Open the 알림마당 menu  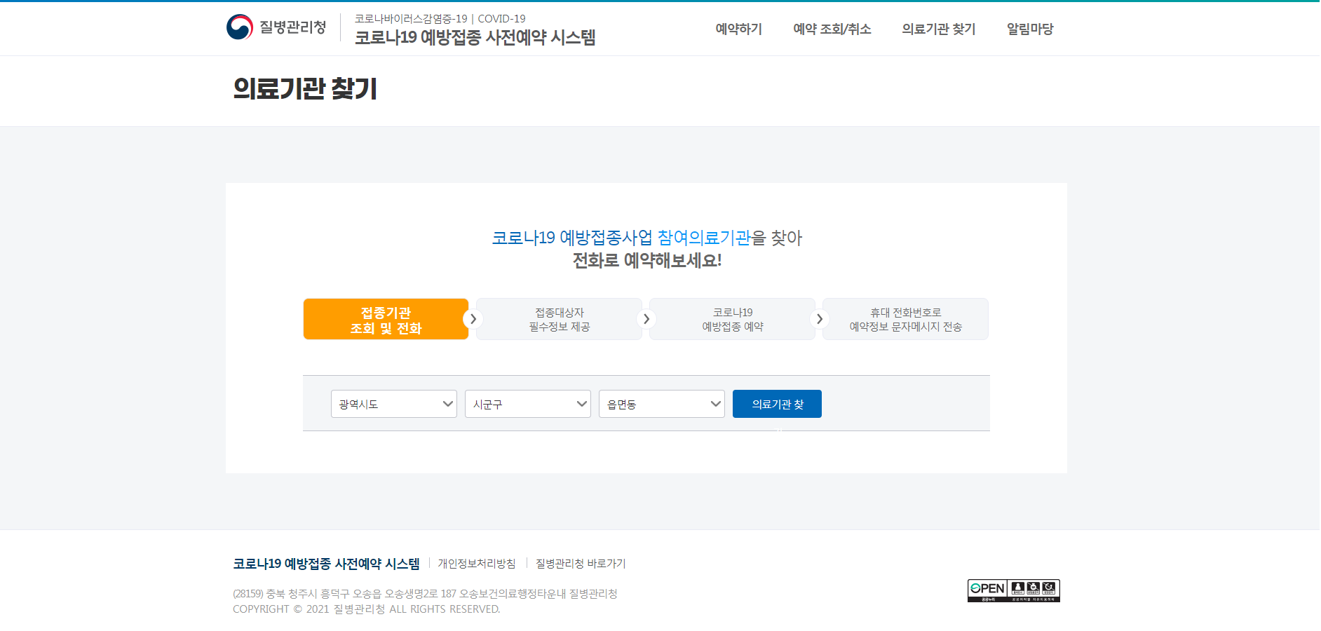click(1029, 29)
